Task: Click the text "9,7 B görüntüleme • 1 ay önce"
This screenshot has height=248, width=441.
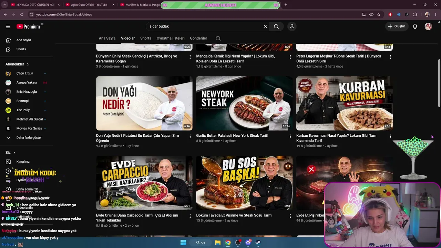Action: (117, 146)
